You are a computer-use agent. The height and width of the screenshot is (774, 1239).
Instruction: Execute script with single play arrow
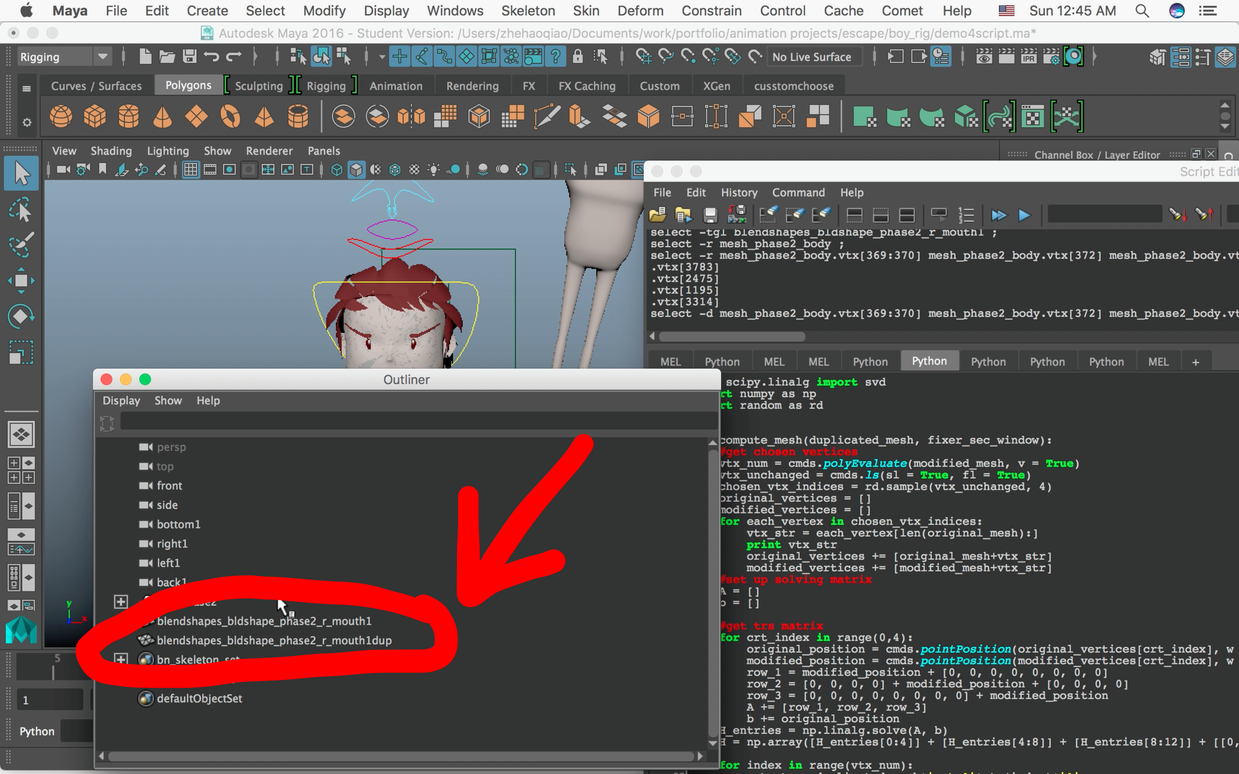point(1024,215)
